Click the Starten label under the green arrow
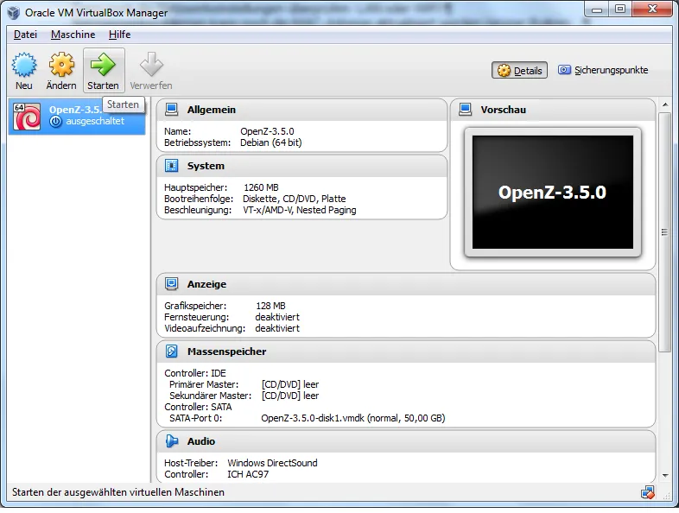 point(103,85)
